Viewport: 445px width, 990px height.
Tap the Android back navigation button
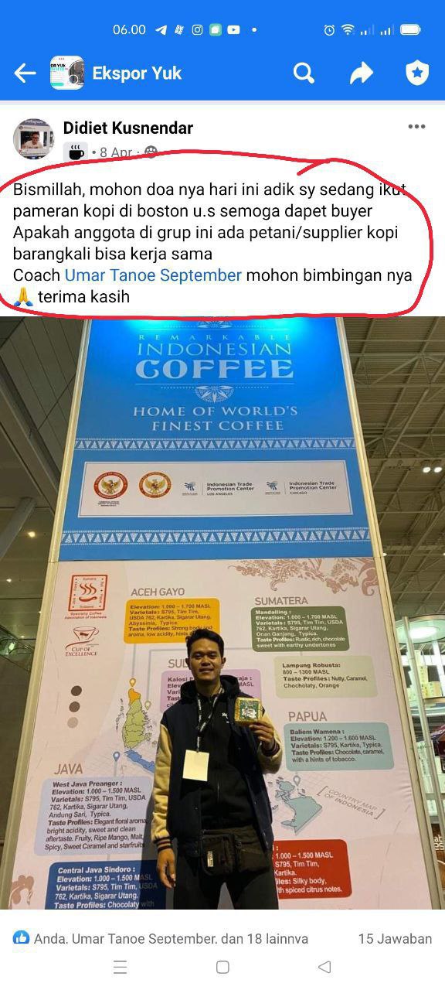pyautogui.click(x=324, y=967)
